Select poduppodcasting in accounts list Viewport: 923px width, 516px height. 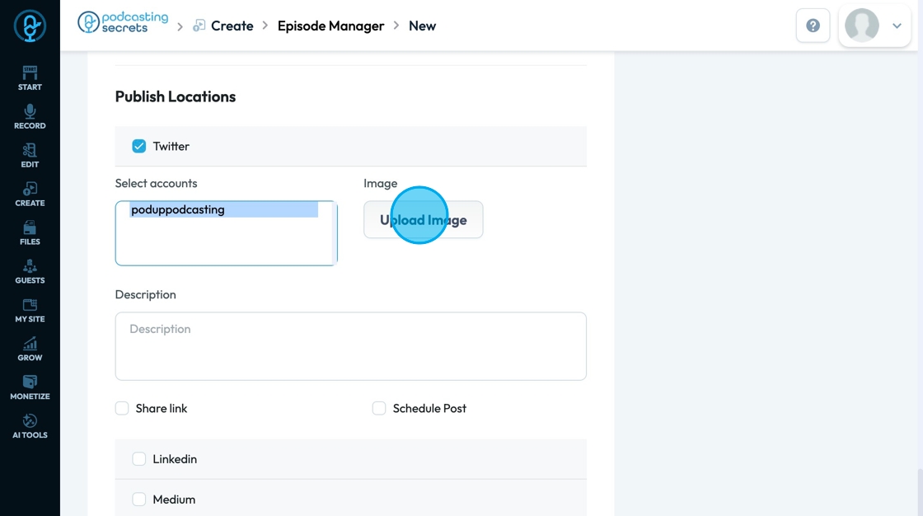tap(178, 210)
